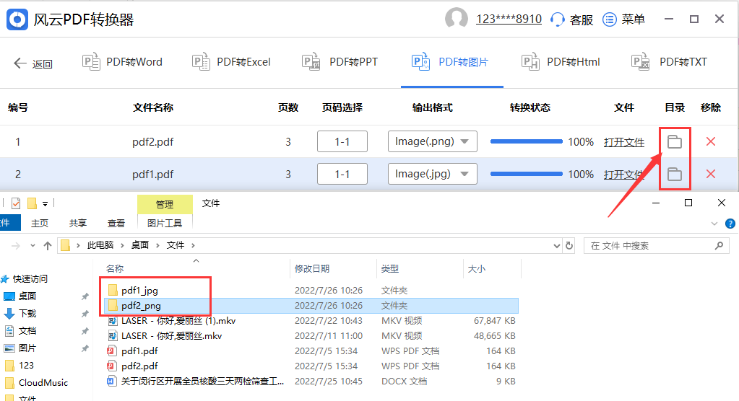Open output format dropdown Image(.png)
Image resolution: width=739 pixels, height=401 pixels.
[433, 141]
